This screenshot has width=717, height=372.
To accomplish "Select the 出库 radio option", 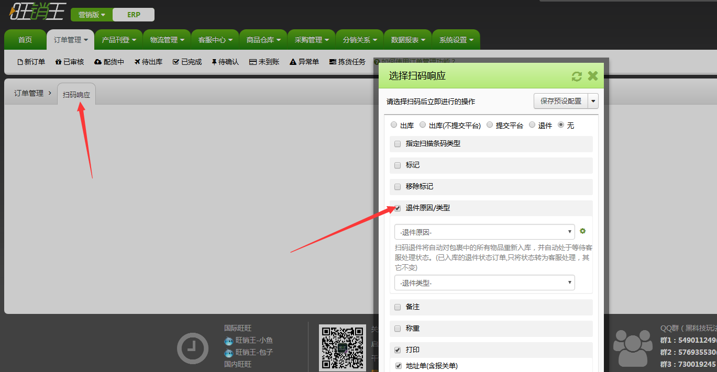I will 394,125.
